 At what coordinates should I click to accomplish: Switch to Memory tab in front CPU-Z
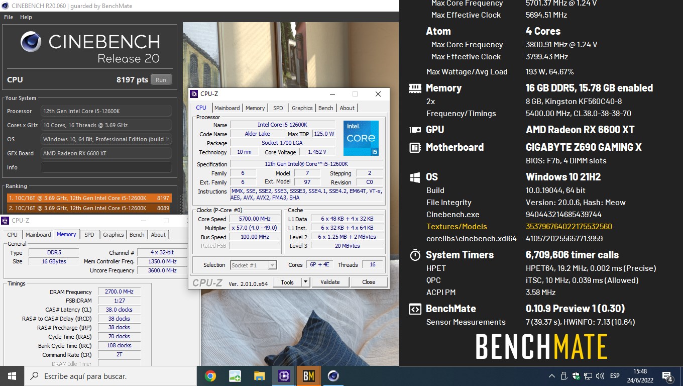[255, 108]
